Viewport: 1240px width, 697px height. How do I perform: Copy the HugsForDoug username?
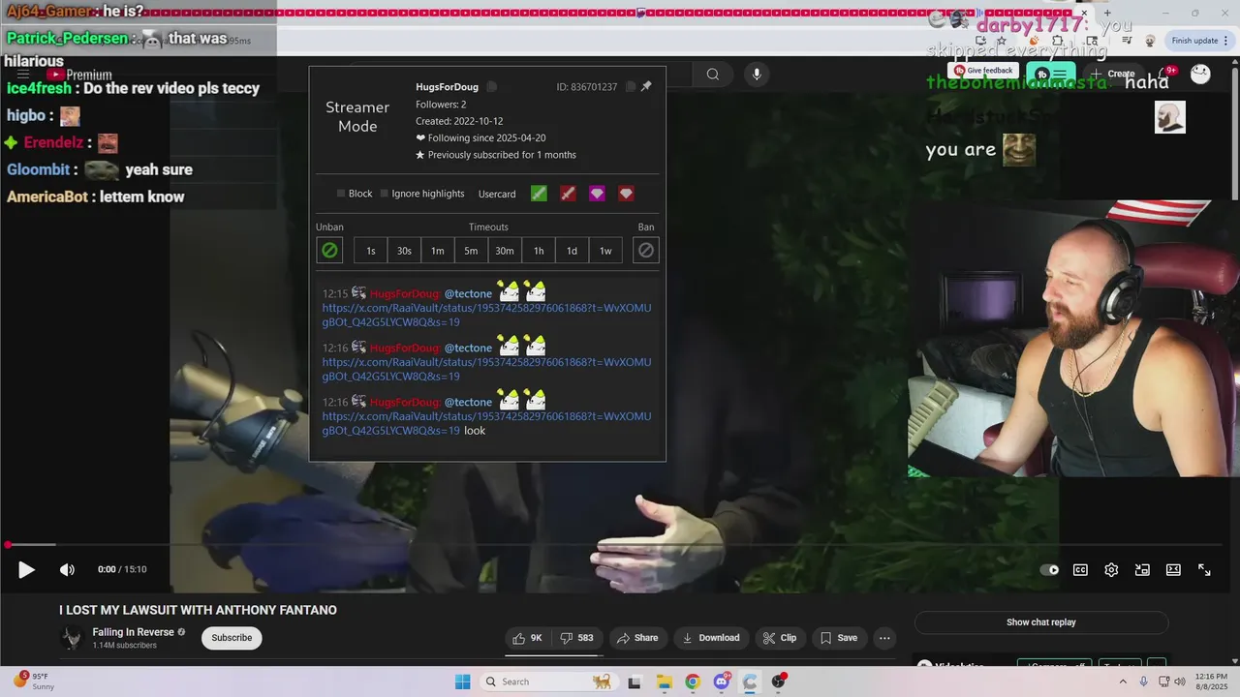tap(492, 87)
